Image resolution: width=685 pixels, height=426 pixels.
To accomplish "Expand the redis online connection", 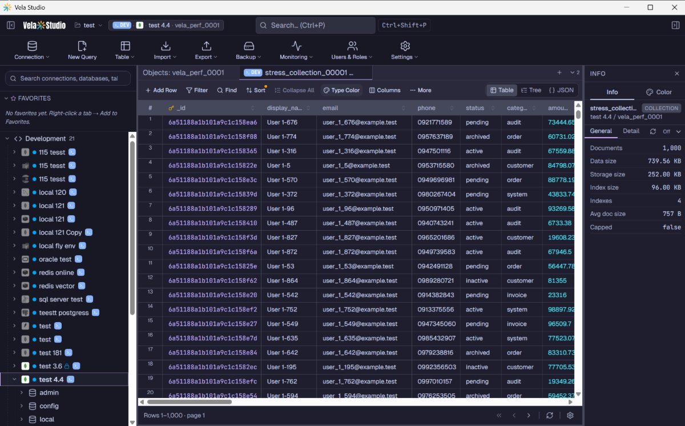I will (14, 272).
